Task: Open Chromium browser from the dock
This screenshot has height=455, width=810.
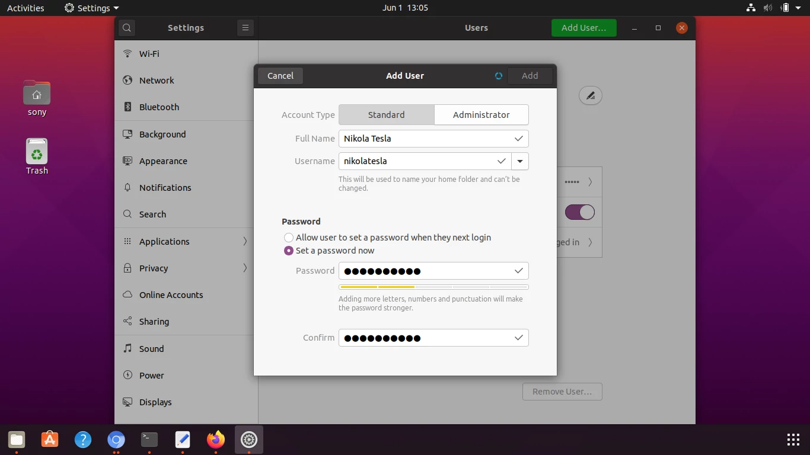Action: pos(116,440)
